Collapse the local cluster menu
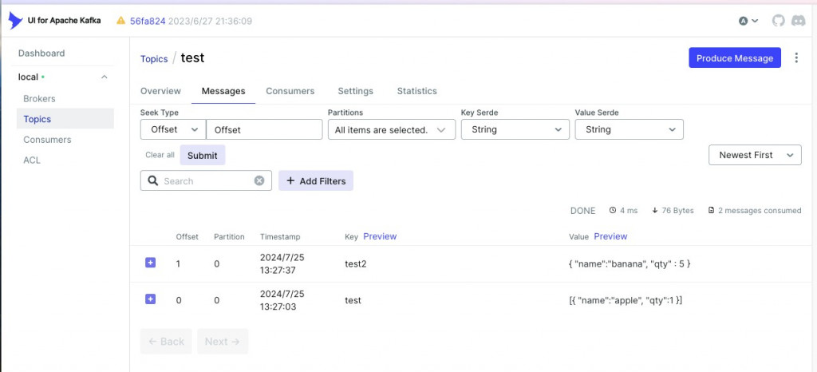The height and width of the screenshot is (372, 817). pos(104,77)
